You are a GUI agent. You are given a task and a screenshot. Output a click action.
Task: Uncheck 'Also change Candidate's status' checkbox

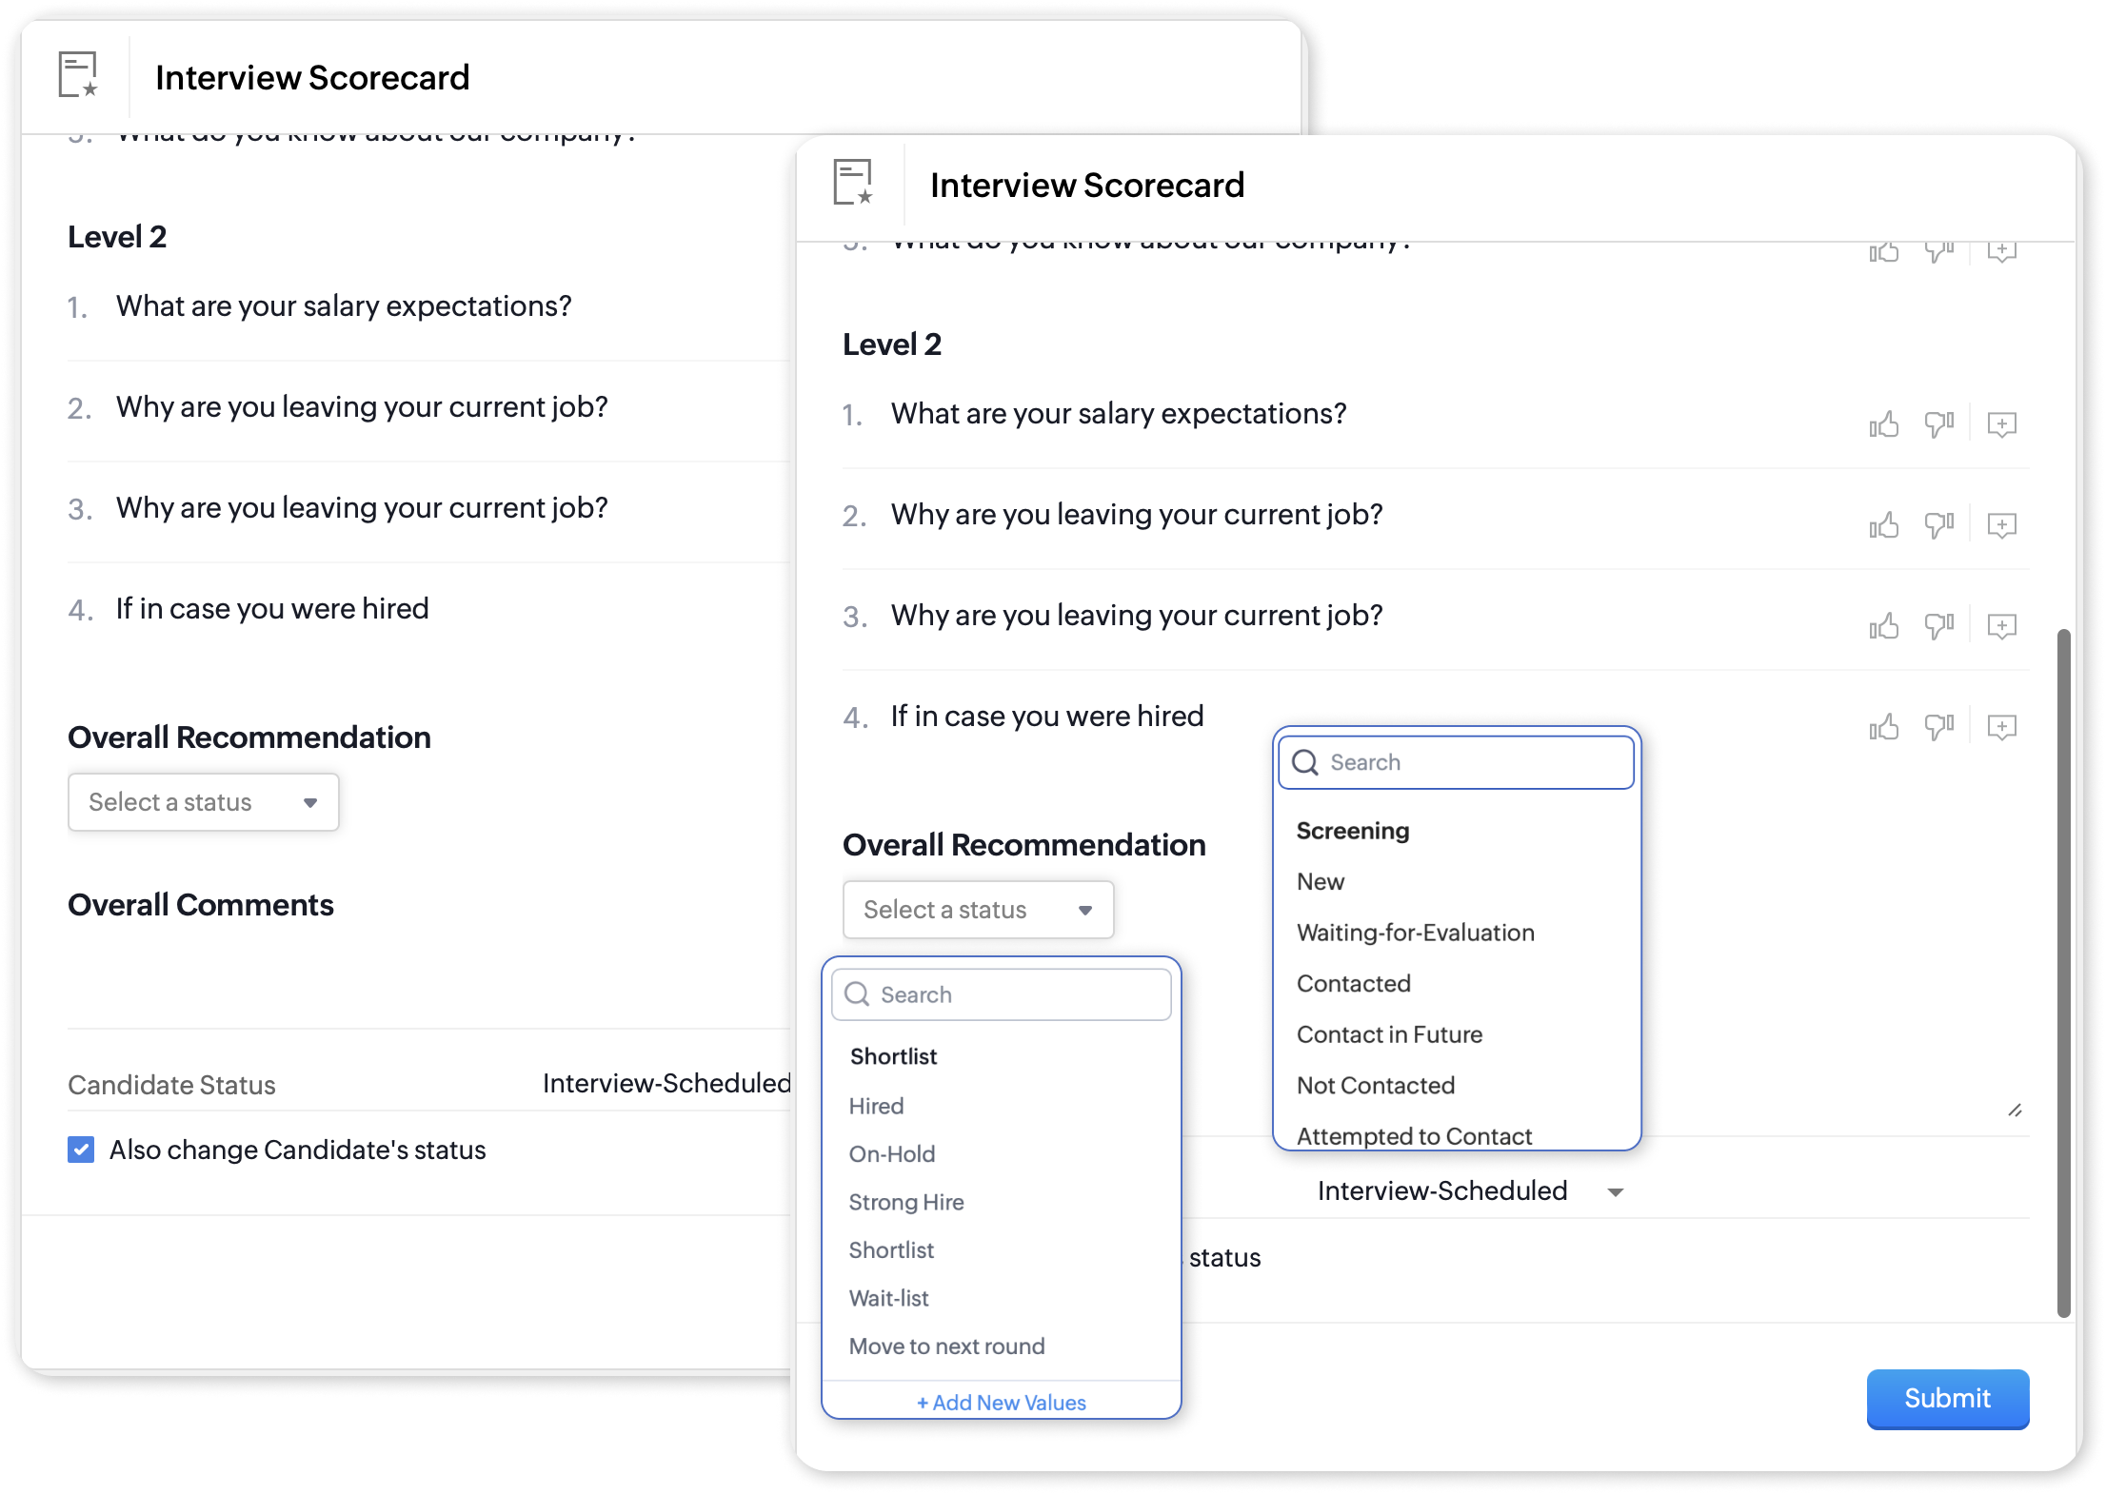81,1150
